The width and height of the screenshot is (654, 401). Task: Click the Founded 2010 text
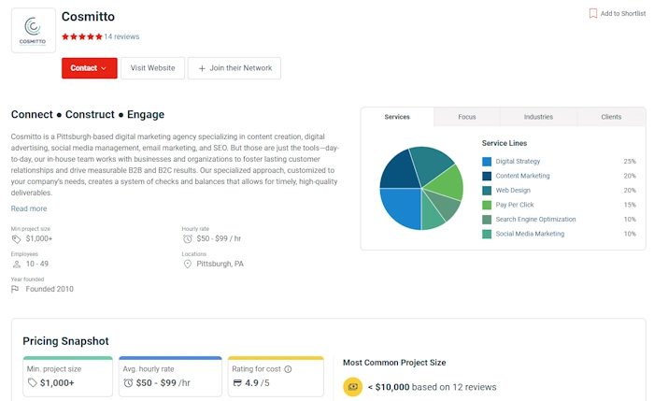tap(50, 289)
